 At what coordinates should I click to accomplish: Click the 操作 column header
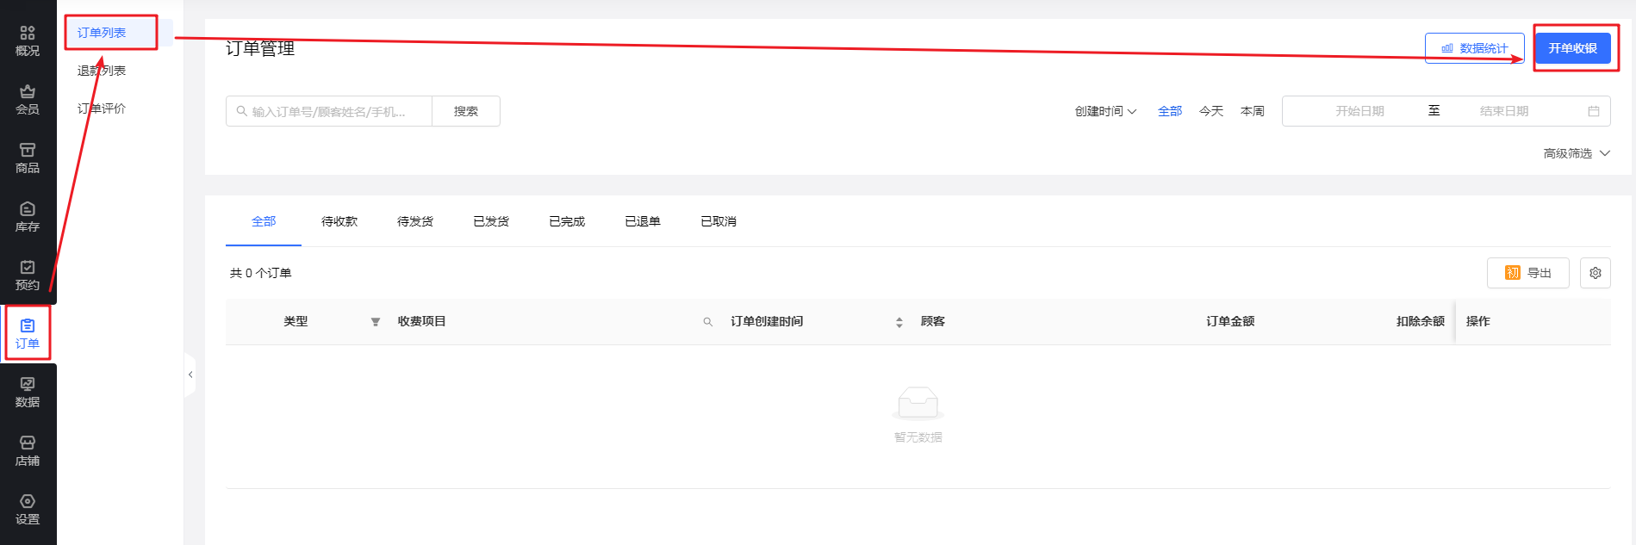coord(1478,321)
